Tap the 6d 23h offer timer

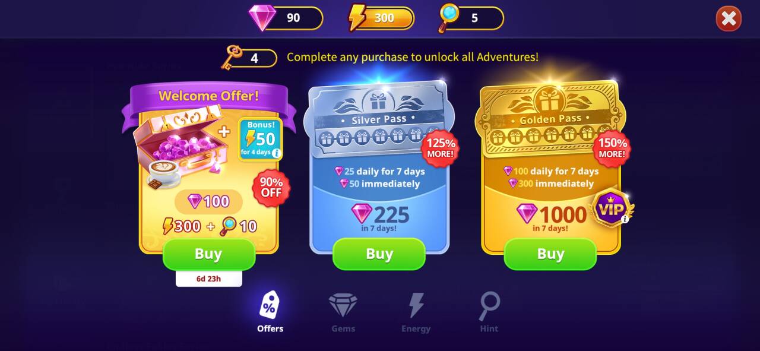pos(209,279)
